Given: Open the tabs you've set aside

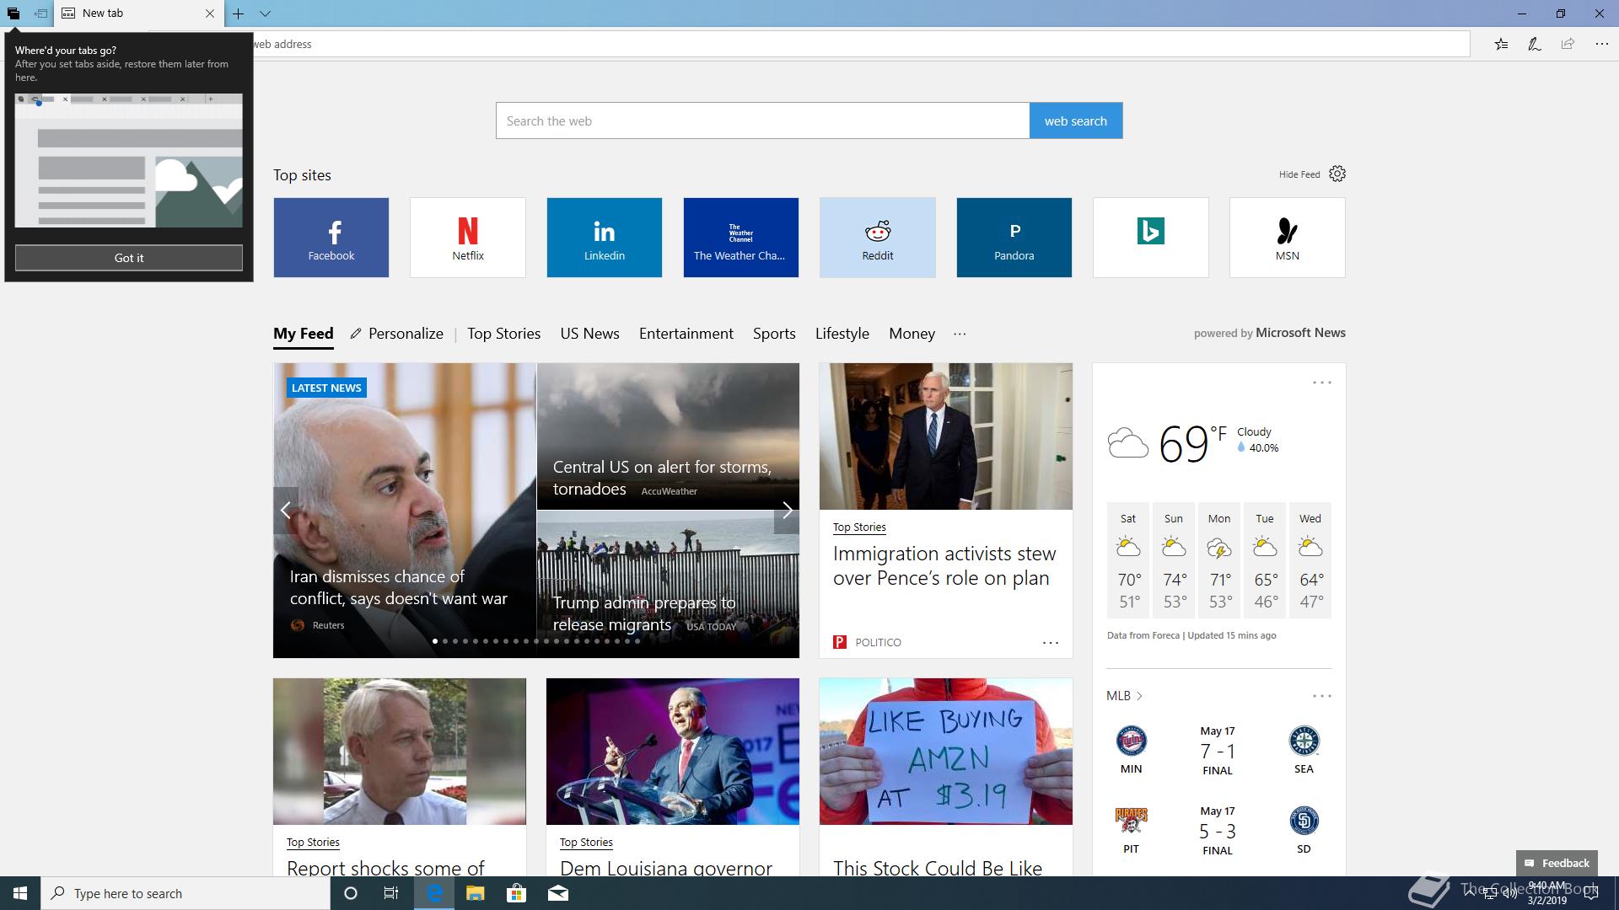Looking at the screenshot, I should coord(13,13).
